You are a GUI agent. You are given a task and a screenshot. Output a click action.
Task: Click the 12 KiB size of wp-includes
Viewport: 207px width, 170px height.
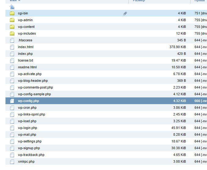click(x=181, y=33)
